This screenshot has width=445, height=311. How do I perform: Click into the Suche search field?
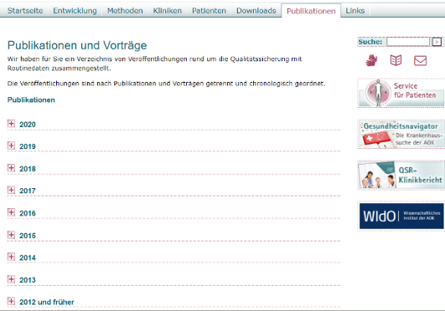[x=408, y=42]
